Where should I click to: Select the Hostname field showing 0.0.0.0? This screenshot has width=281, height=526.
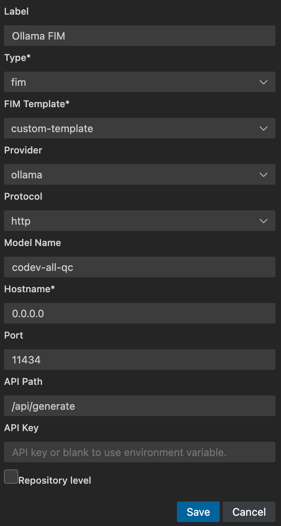(139, 314)
